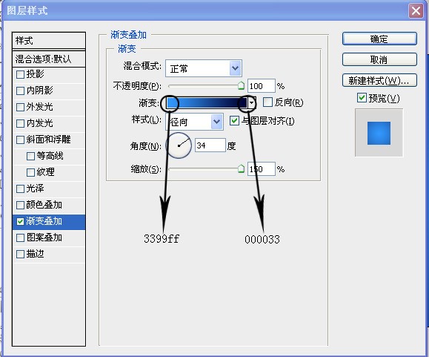Click the 确定 OK button

pyautogui.click(x=379, y=39)
